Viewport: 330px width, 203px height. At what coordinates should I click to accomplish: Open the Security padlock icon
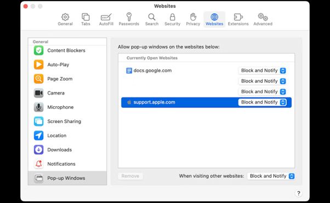click(172, 17)
